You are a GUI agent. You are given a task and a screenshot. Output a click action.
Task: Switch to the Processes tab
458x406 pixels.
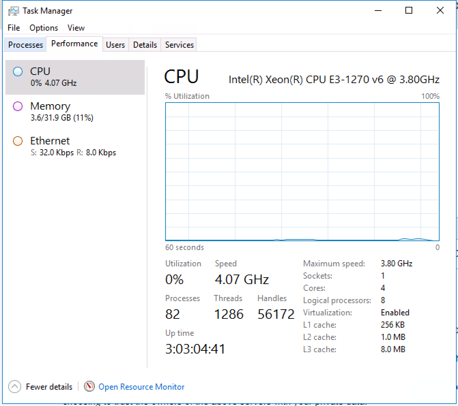[26, 45]
